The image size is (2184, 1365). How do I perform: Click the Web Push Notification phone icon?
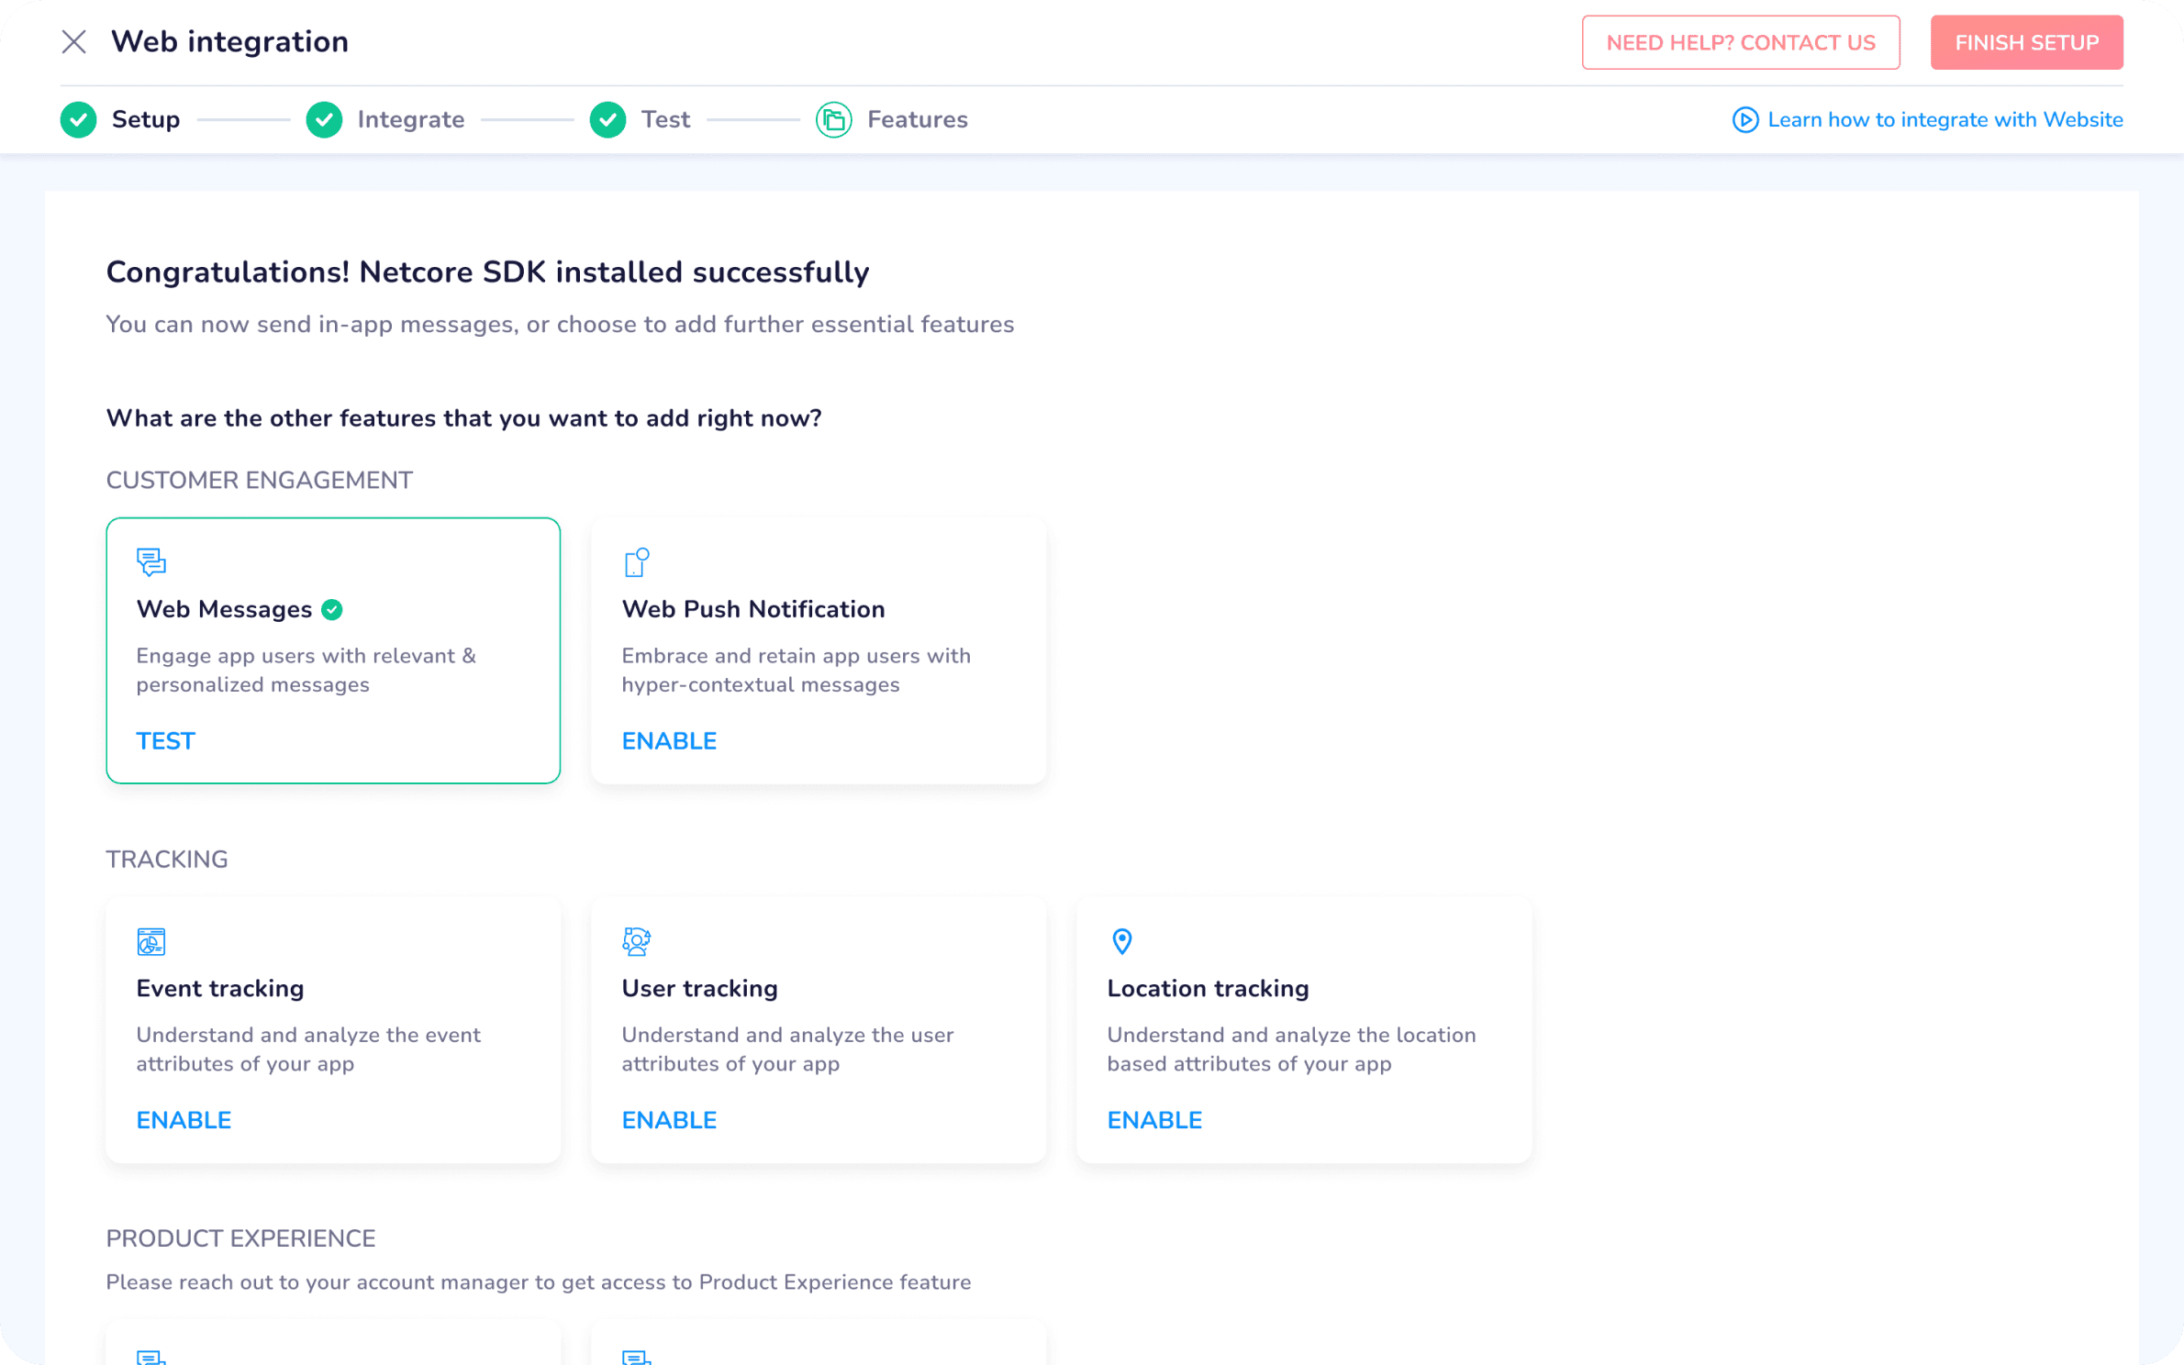point(636,561)
